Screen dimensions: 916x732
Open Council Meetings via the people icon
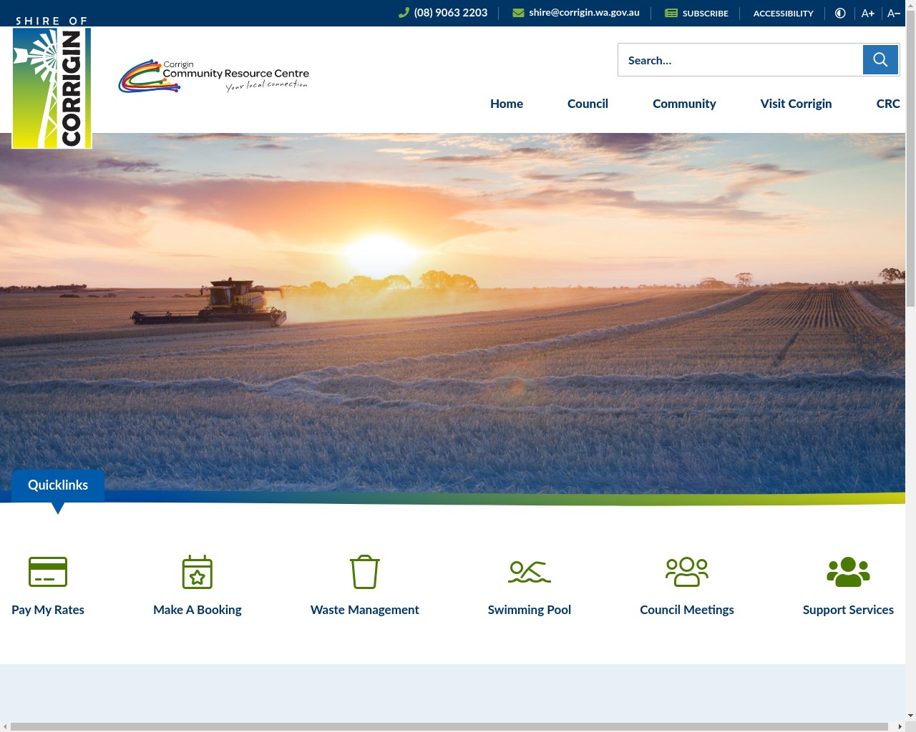tap(686, 571)
